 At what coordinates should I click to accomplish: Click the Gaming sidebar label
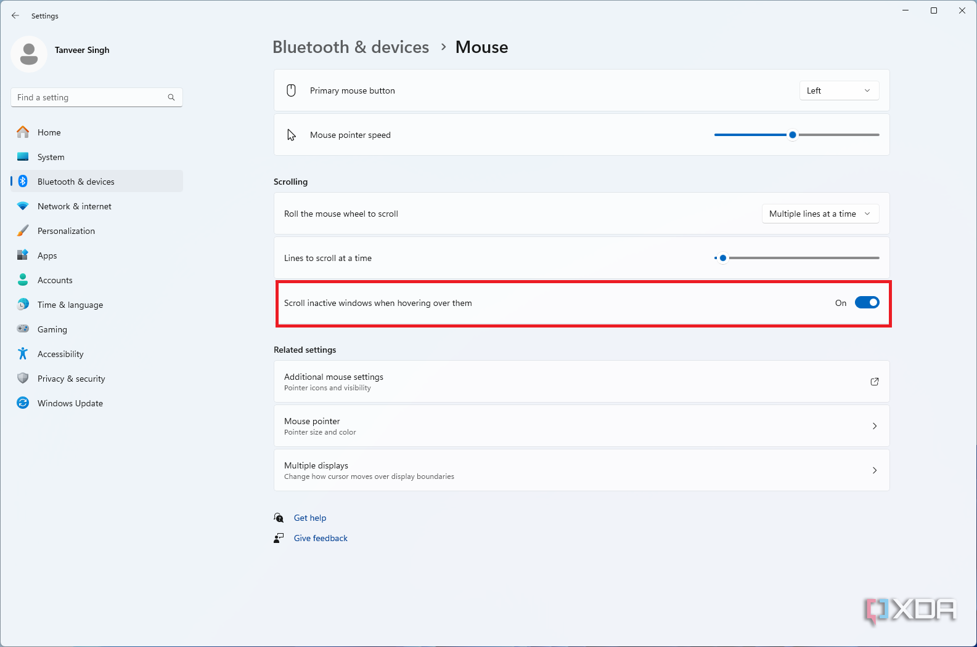pyautogui.click(x=52, y=329)
